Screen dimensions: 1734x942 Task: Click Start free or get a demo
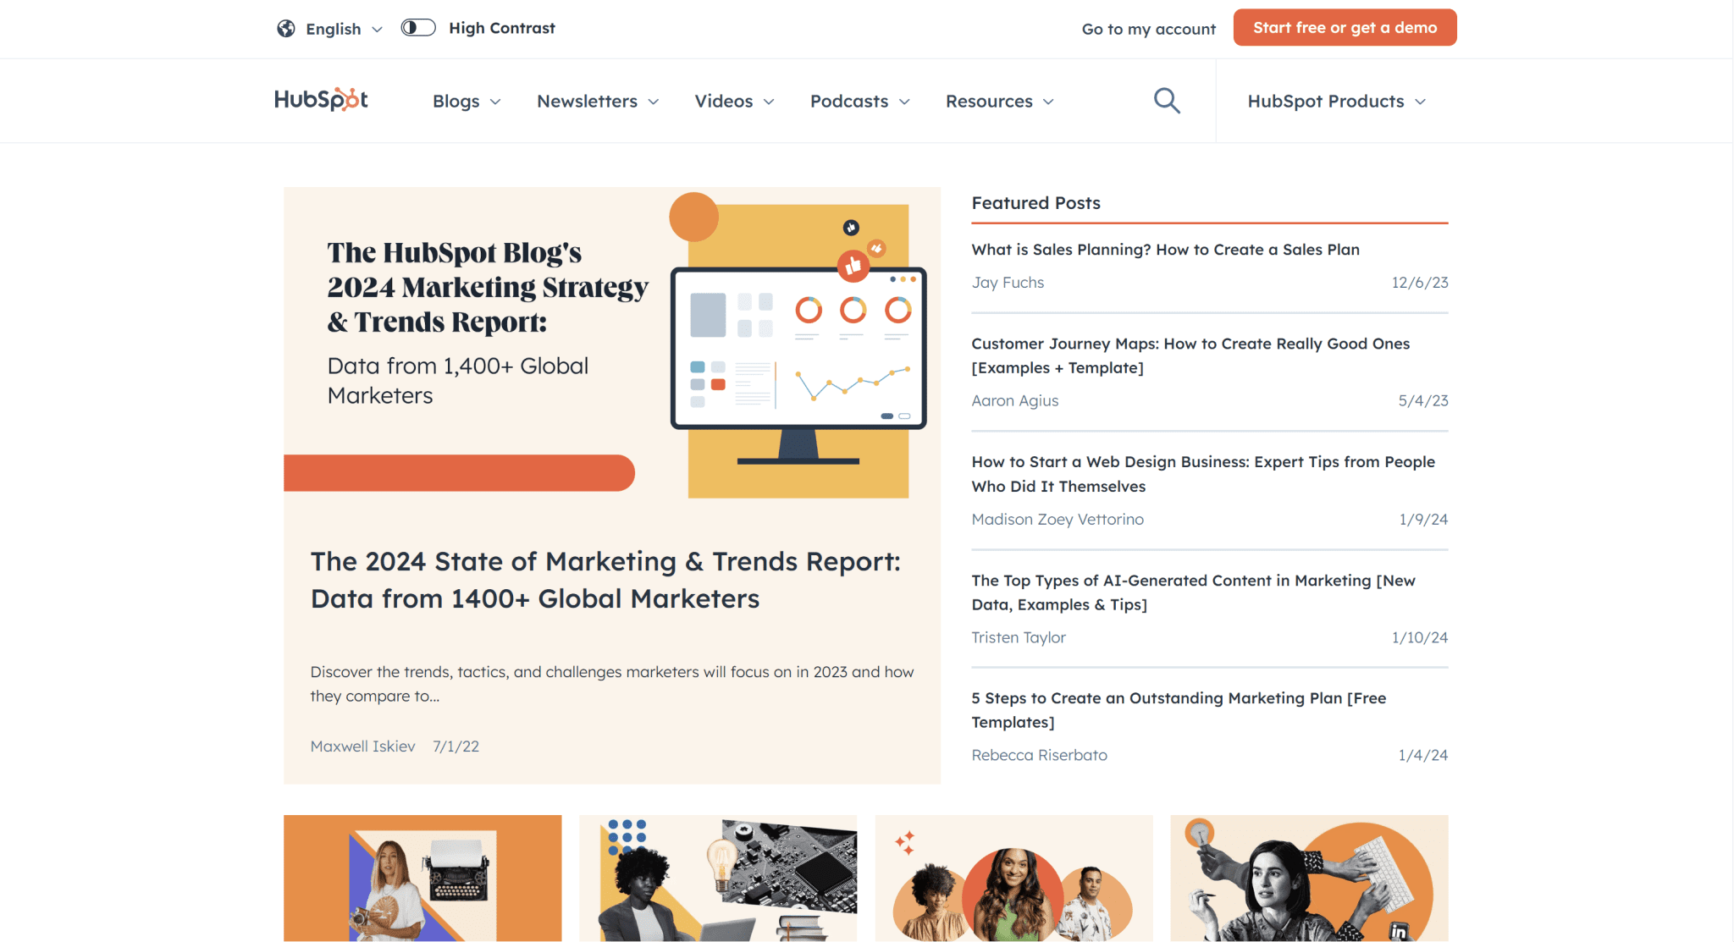(x=1345, y=28)
